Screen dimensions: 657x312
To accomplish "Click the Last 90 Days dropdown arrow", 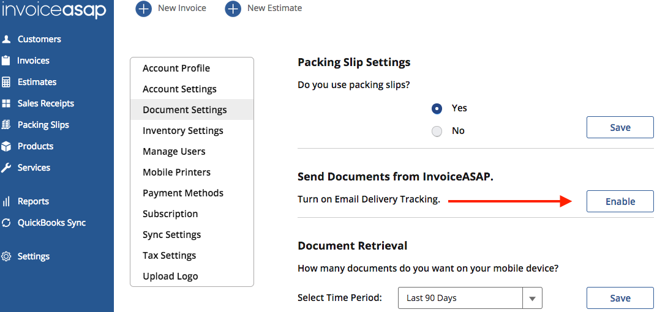I will click(x=532, y=298).
